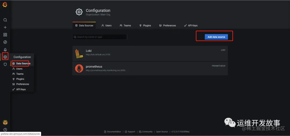This screenshot has height=136, width=290.
Task: Switch to the Plugins tab
Action: click(145, 25)
